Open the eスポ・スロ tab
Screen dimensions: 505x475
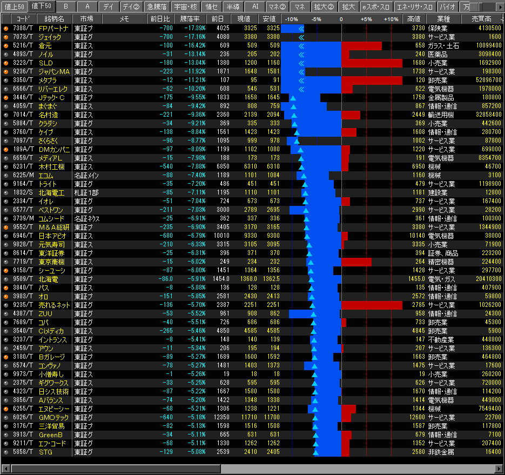tap(376, 6)
